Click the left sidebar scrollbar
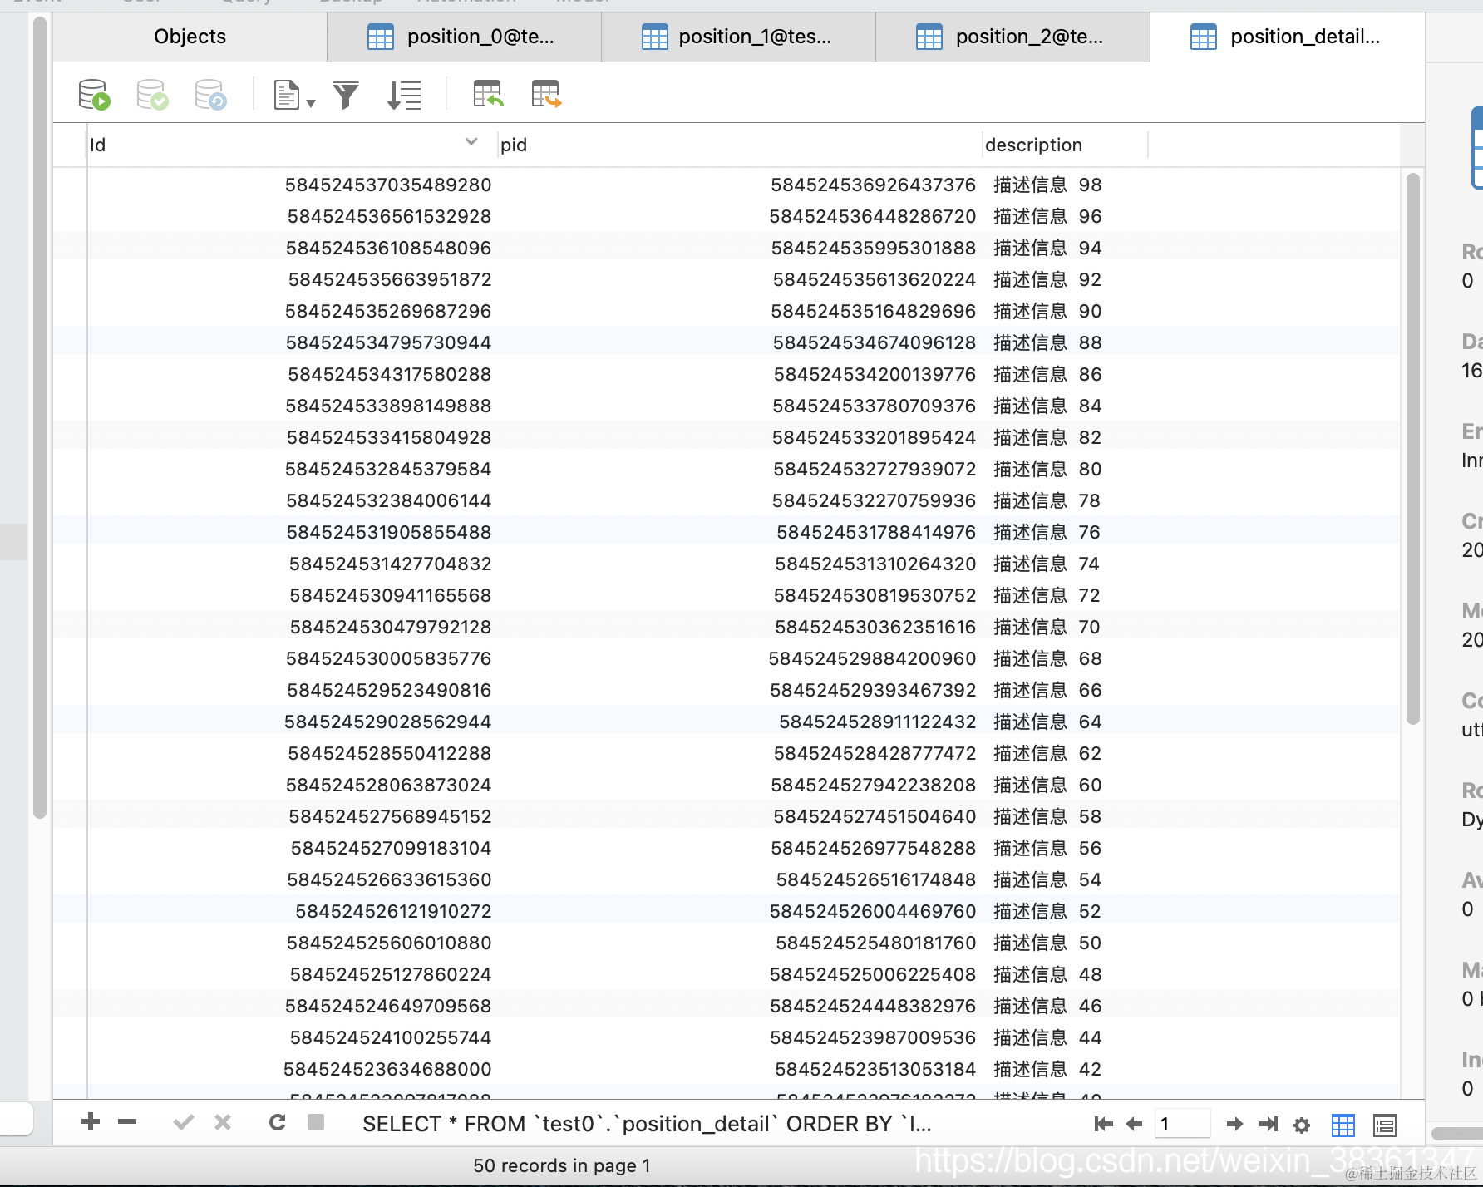The width and height of the screenshot is (1483, 1187). (39, 418)
